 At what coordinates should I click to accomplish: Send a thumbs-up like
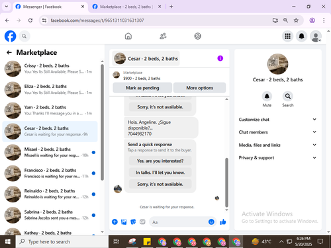click(223, 222)
